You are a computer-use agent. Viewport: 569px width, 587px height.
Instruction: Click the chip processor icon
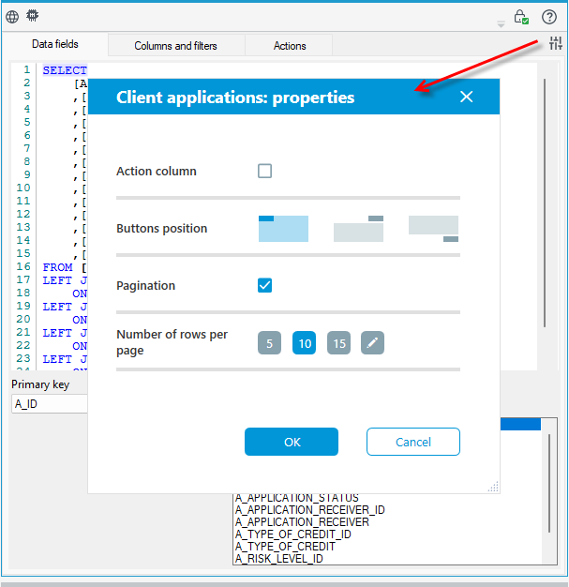[x=33, y=16]
